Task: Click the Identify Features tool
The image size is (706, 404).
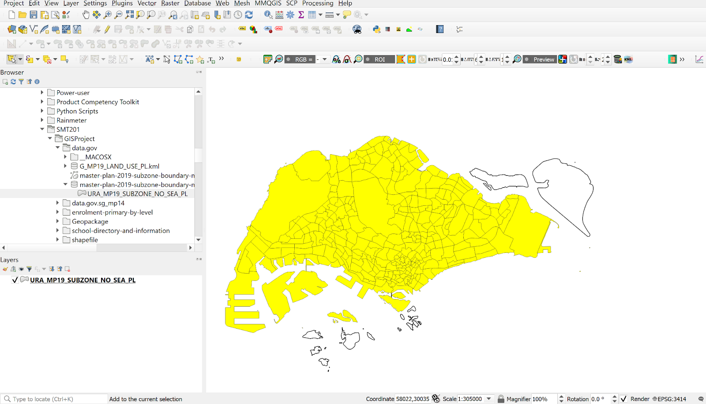Action: [268, 15]
